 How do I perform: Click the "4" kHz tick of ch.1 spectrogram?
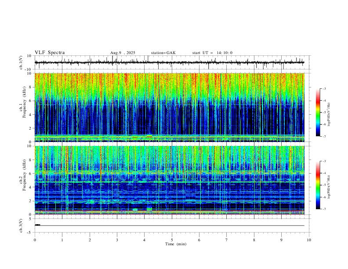[x=31, y=115]
